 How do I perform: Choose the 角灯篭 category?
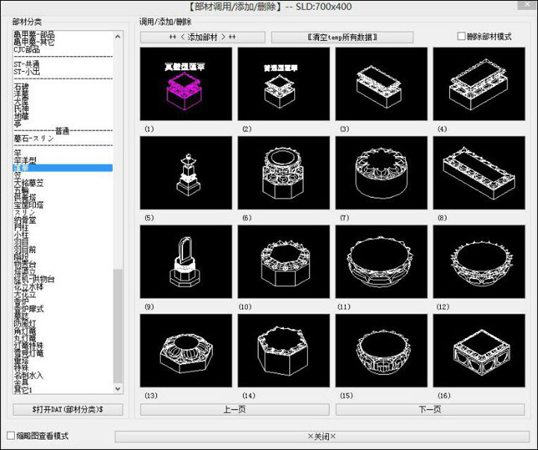coord(25,331)
